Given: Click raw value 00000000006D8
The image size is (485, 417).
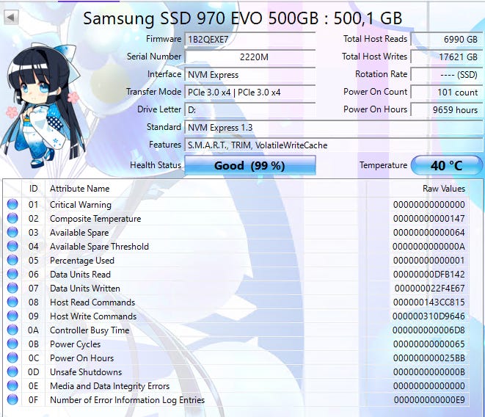Looking at the screenshot, I should 429,330.
